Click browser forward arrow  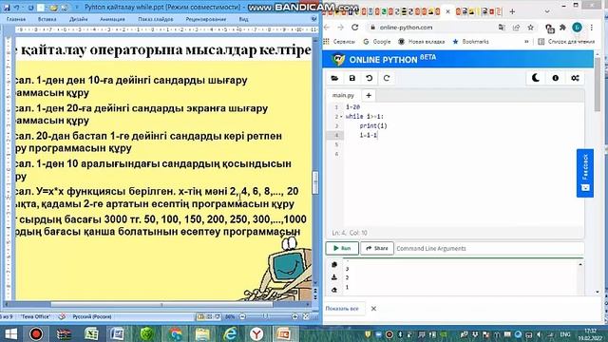pyautogui.click(x=340, y=28)
